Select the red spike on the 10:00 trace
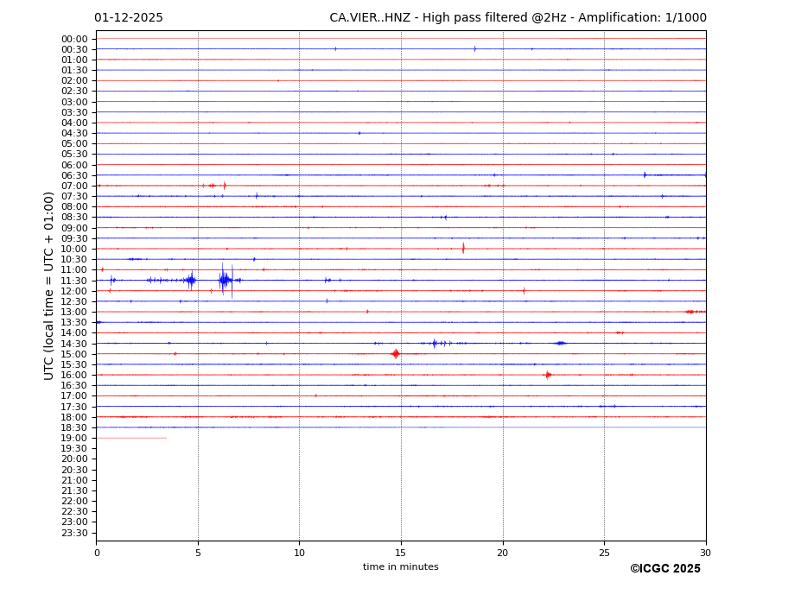 463,249
